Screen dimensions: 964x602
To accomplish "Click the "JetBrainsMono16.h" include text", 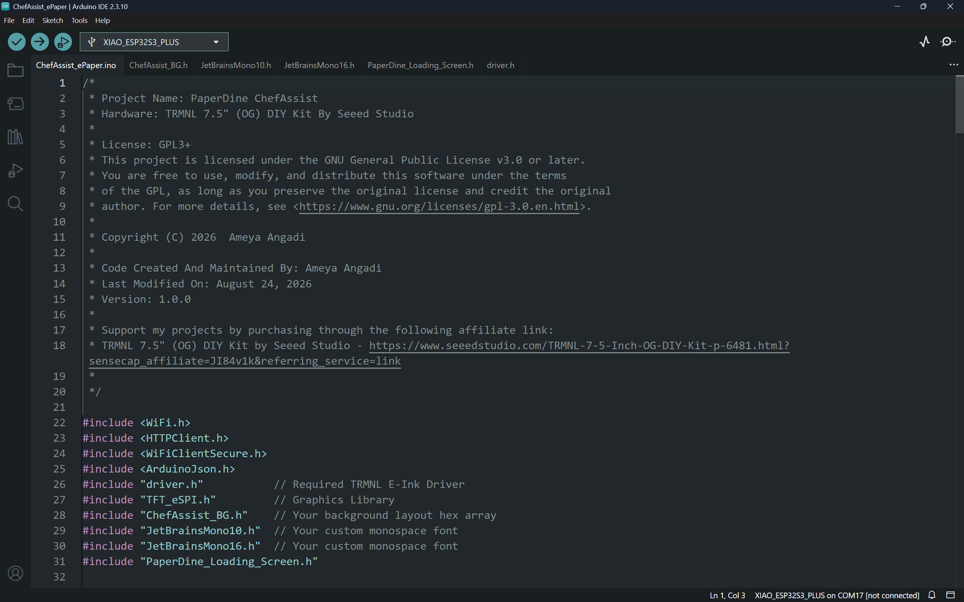I will [x=200, y=546].
